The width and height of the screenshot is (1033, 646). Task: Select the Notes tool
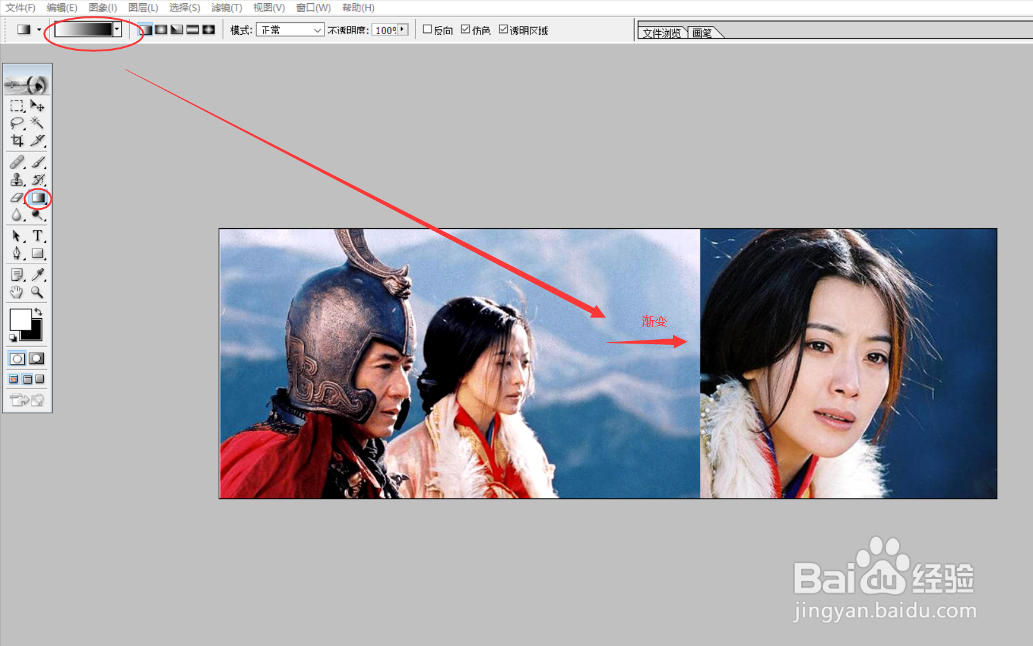coord(17,275)
